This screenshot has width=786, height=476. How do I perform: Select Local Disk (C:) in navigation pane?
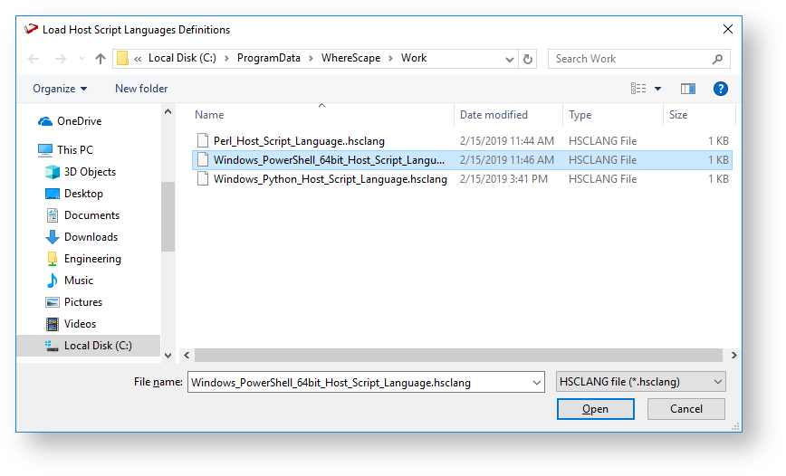(89, 346)
